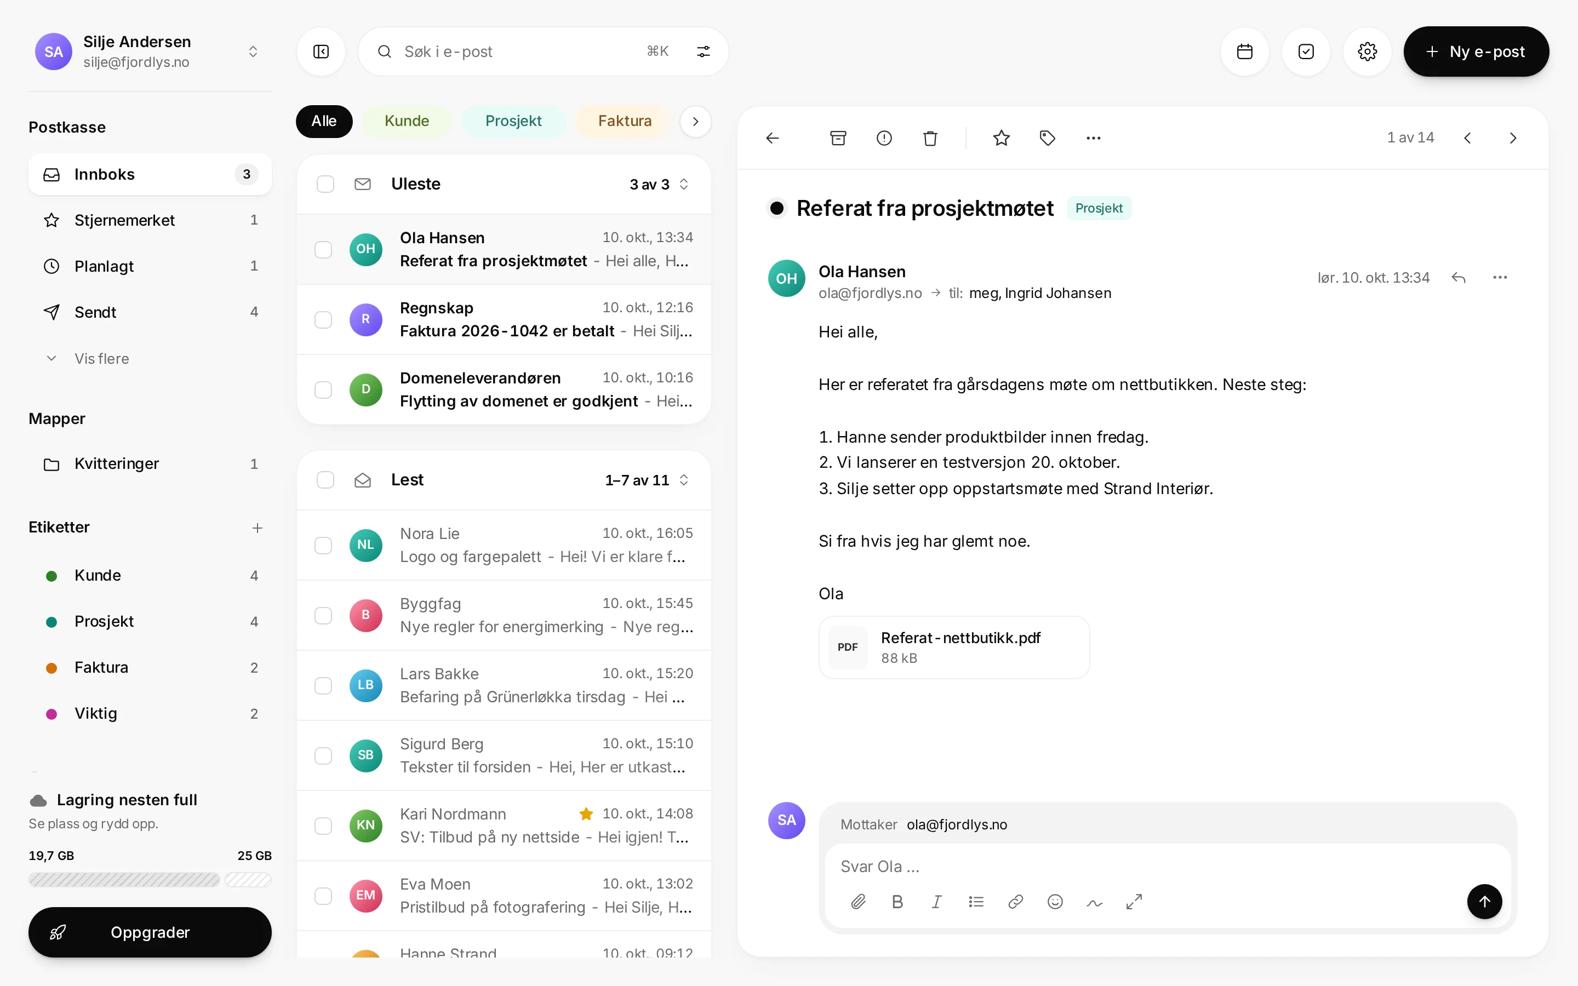Tick the Kari Nordmann email checkbox
The height and width of the screenshot is (986, 1578).
323,826
